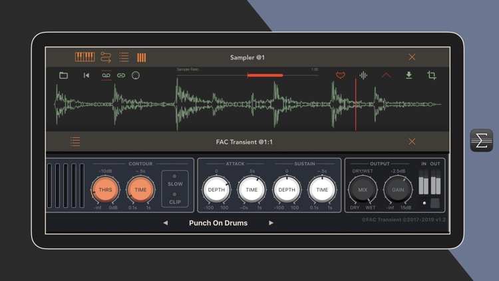Select the crop tool icon
Viewport: 499px width, 281px height.
coord(432,75)
